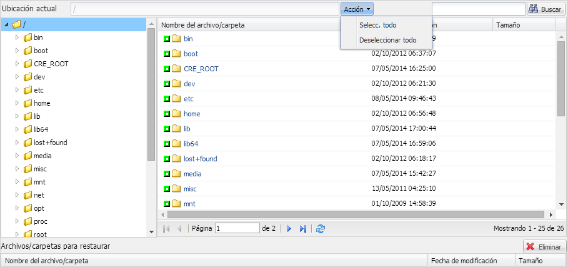568x267 pixels.
Task: Jump to last page of file list
Action: [x=303, y=229]
